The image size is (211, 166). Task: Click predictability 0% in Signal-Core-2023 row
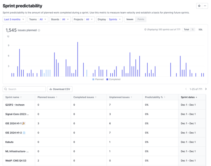[x=147, y=114]
